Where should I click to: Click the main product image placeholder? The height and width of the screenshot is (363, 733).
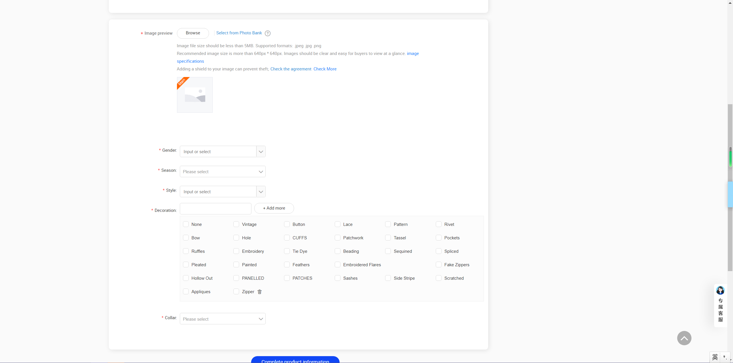[195, 95]
